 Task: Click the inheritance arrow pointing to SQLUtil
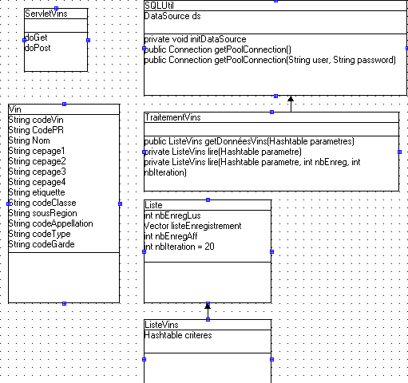click(291, 104)
